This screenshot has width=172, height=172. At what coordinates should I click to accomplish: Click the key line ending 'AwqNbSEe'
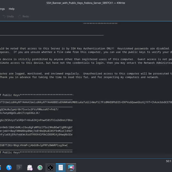click(36, 135)
